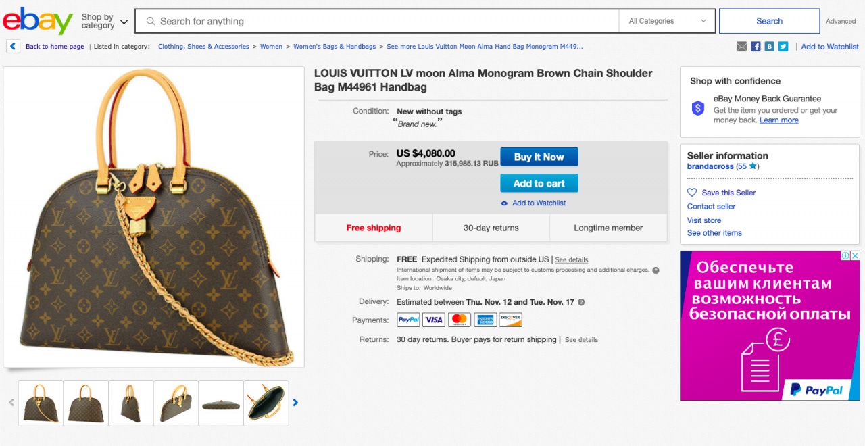Screen dimensions: 865x446
Task: Open the brandacross seller profile link
Action: click(710, 166)
